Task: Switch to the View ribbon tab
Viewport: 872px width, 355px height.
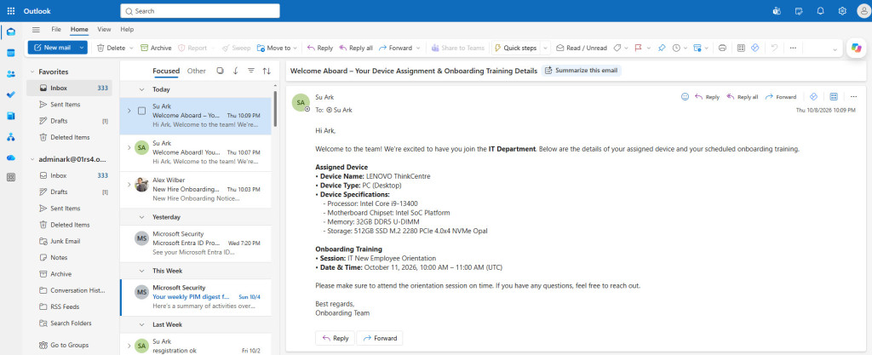Action: click(104, 30)
